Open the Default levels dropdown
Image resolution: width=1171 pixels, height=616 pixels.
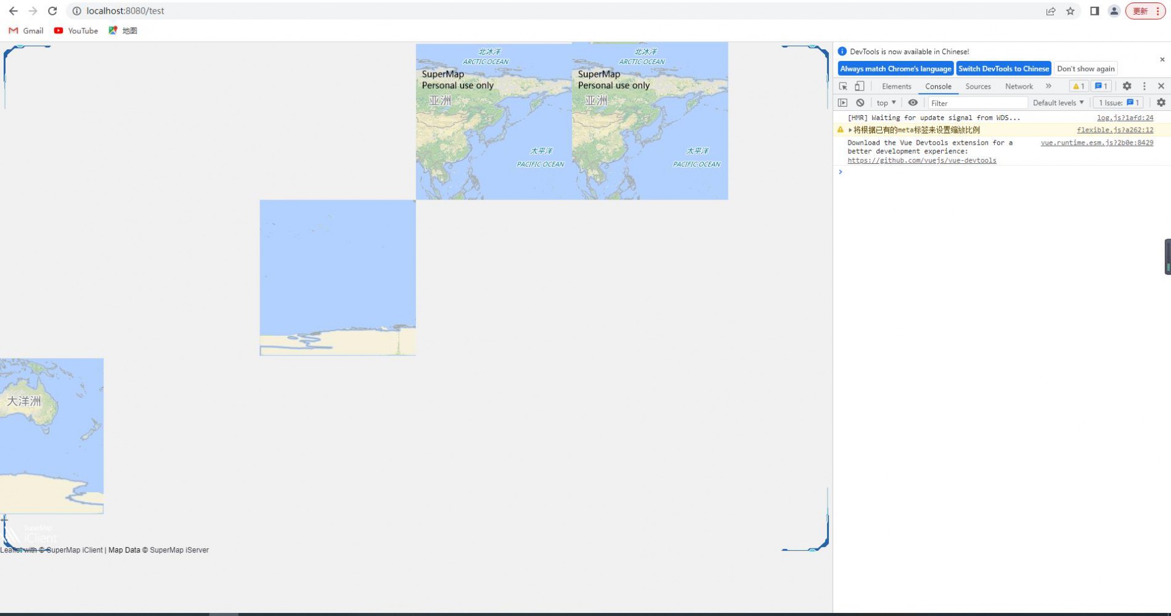click(1058, 103)
